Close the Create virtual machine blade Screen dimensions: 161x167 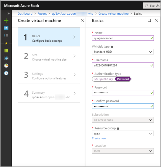click(x=82, y=20)
